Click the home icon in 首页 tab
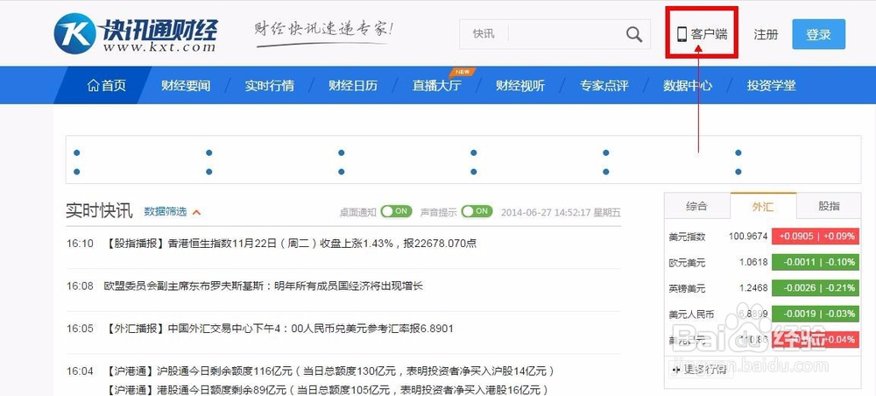This screenshot has height=396, width=876. coord(94,86)
